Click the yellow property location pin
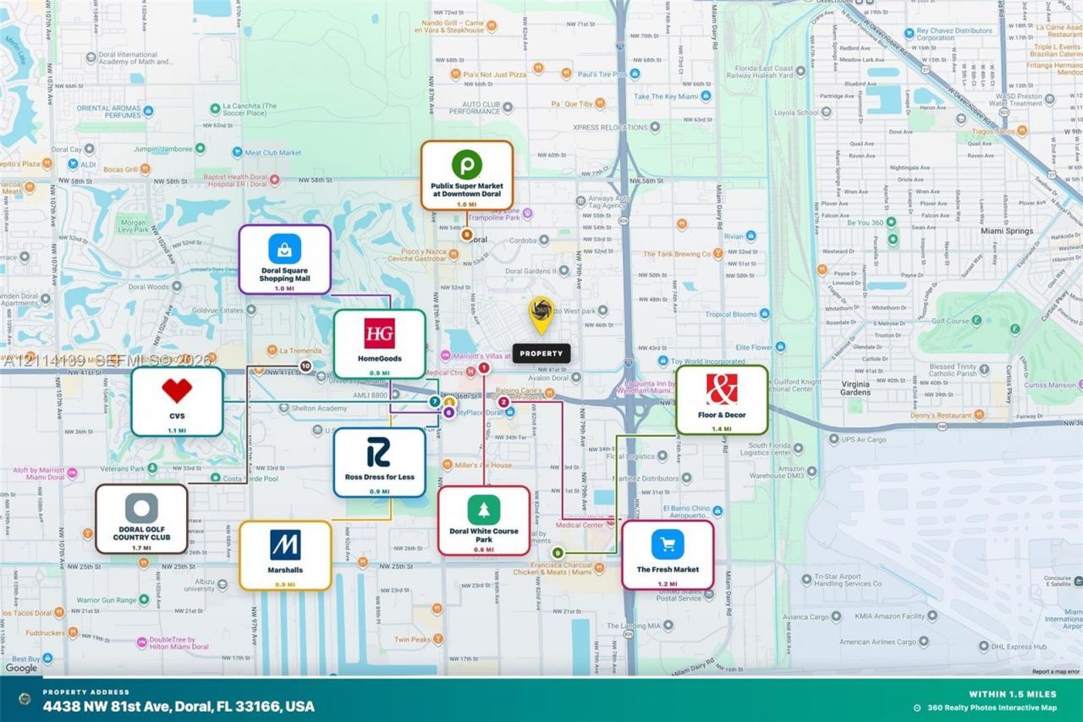 [541, 315]
